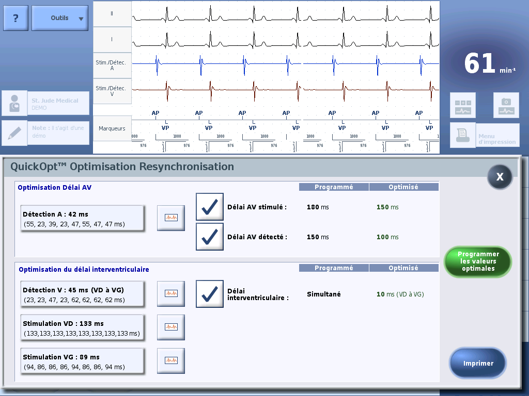The image size is (529, 396).
Task: Click the printer icon for print menu
Action: [462, 135]
